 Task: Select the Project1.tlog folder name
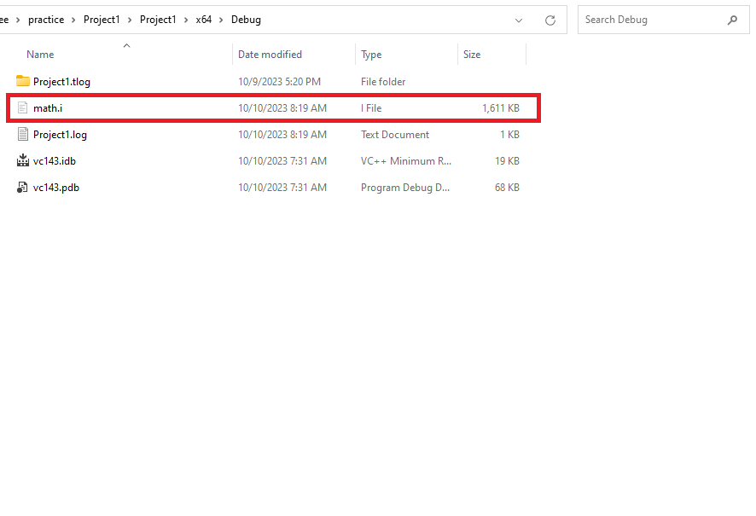(x=61, y=81)
